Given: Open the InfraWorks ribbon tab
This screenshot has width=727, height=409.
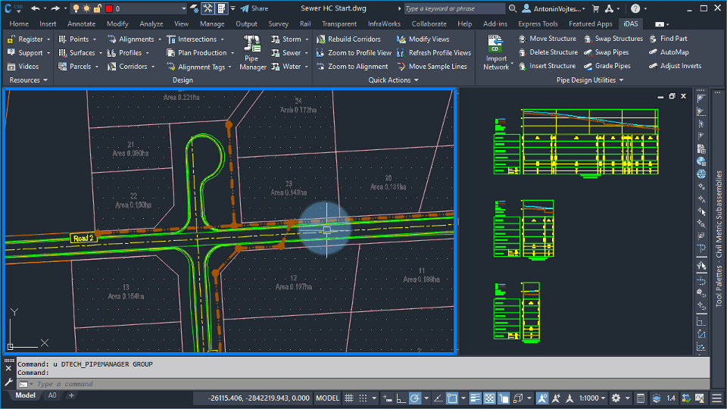Looking at the screenshot, I should pos(384,23).
